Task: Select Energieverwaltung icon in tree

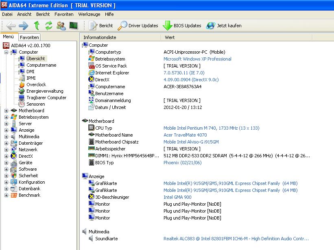Action: [22, 91]
